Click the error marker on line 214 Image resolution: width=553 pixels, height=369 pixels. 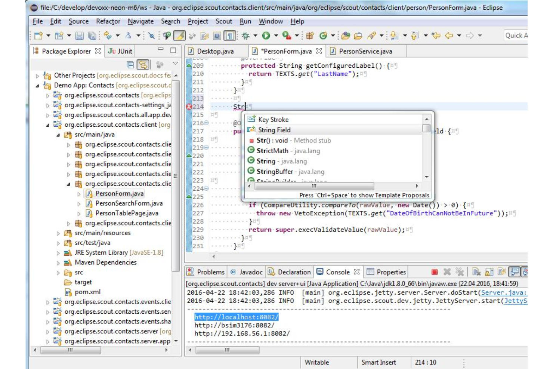189,107
